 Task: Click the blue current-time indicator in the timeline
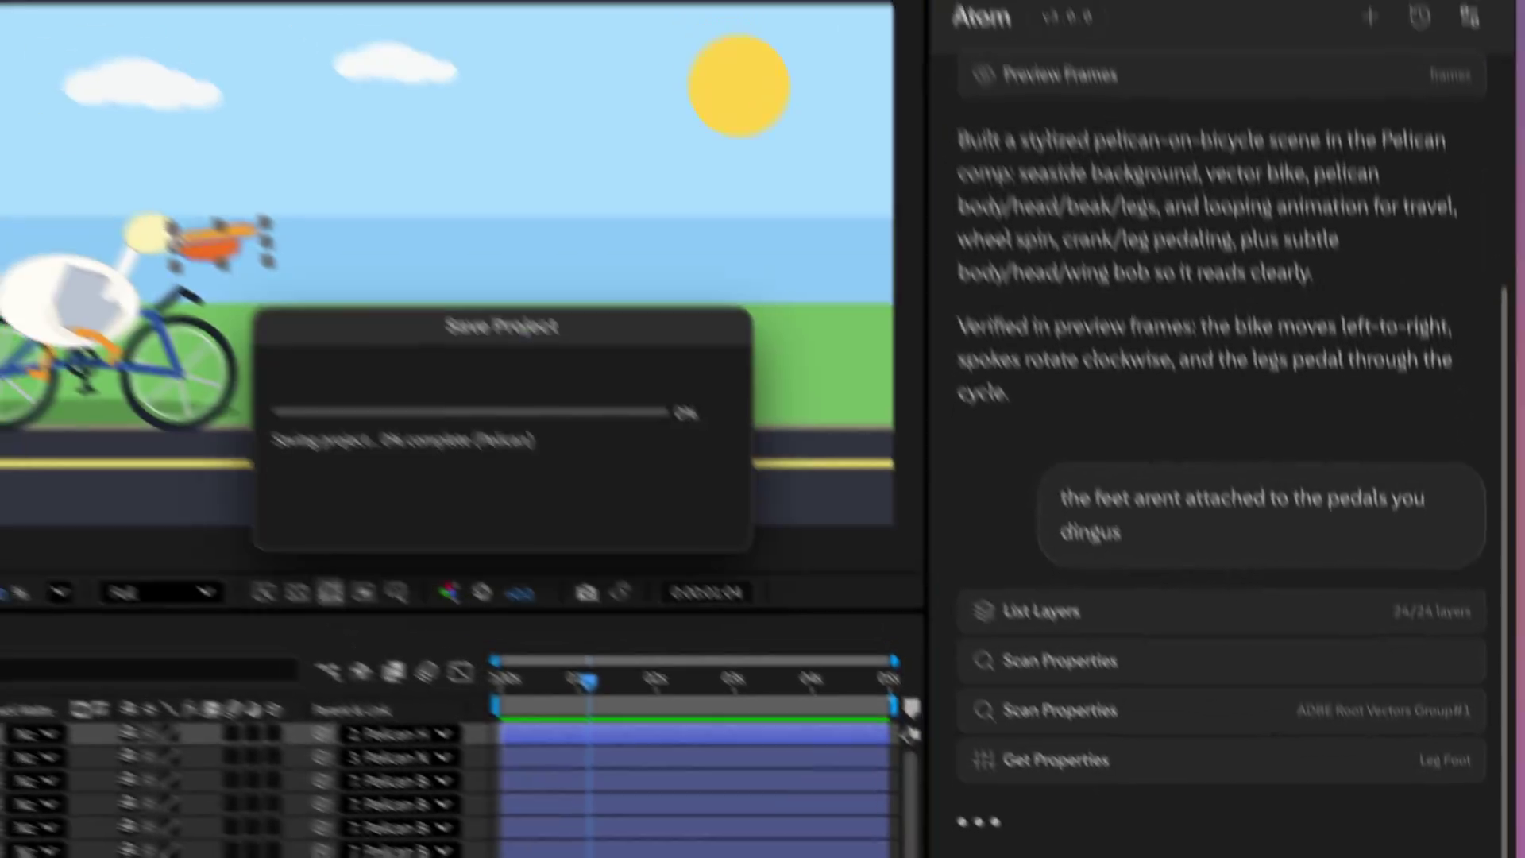[588, 681]
